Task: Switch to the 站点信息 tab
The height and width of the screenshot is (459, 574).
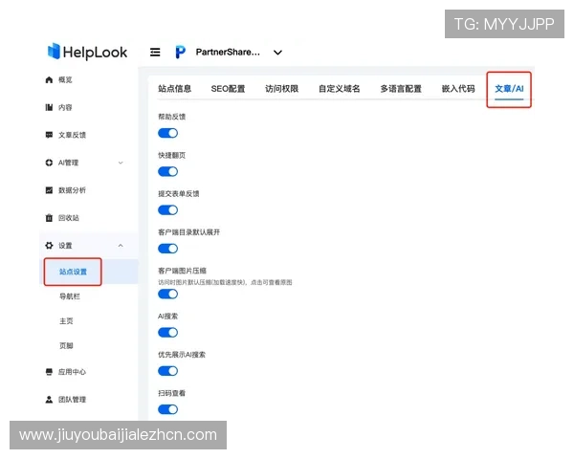Action: [175, 89]
